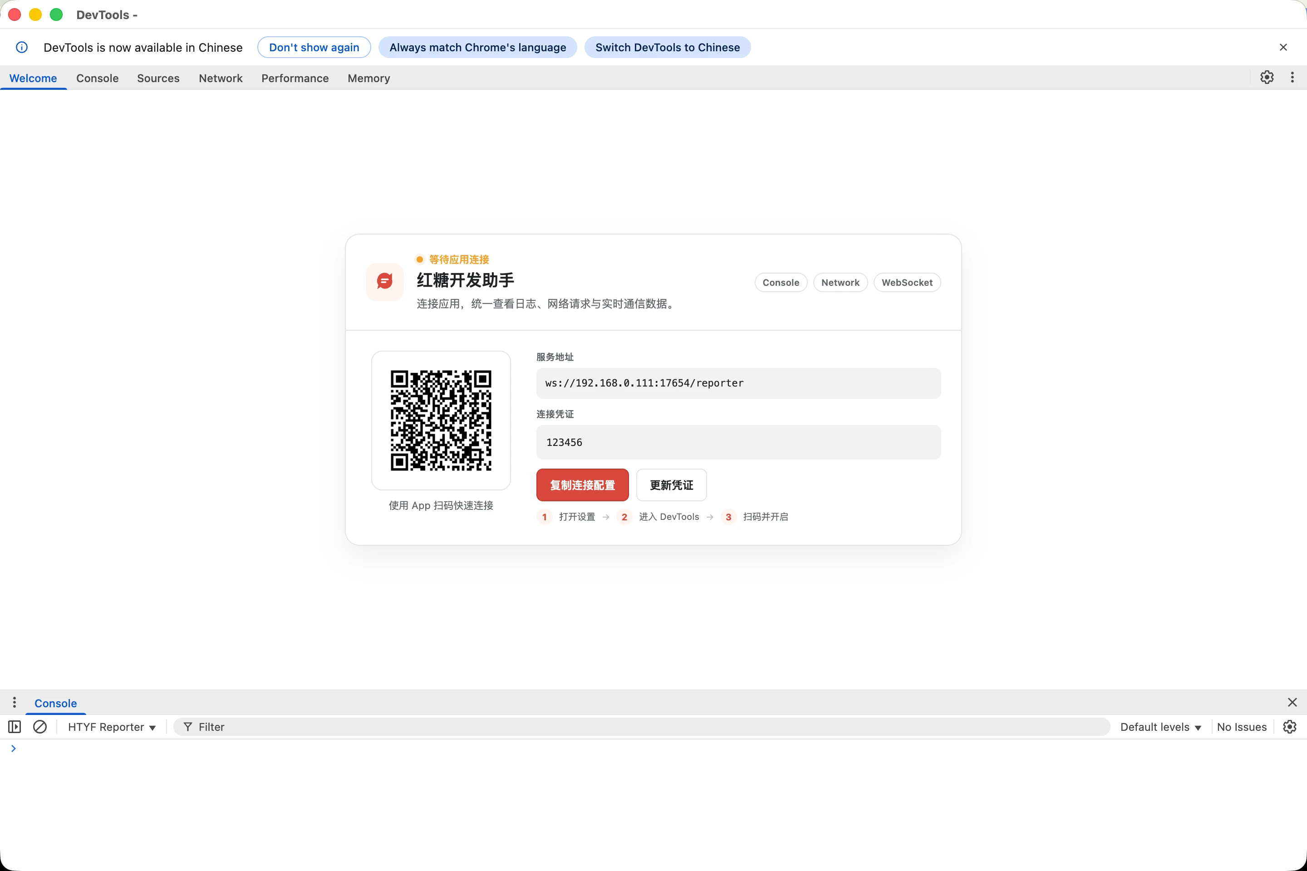Open the DevTools customize three-dot menu

click(x=1292, y=77)
